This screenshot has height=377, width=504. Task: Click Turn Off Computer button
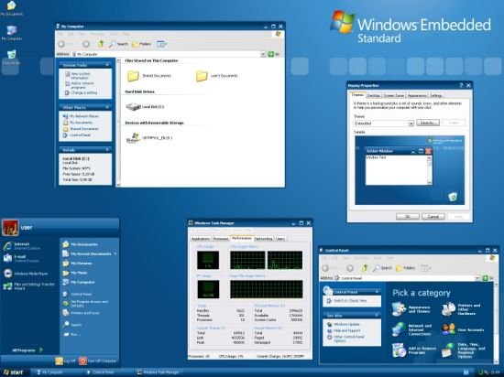point(98,361)
